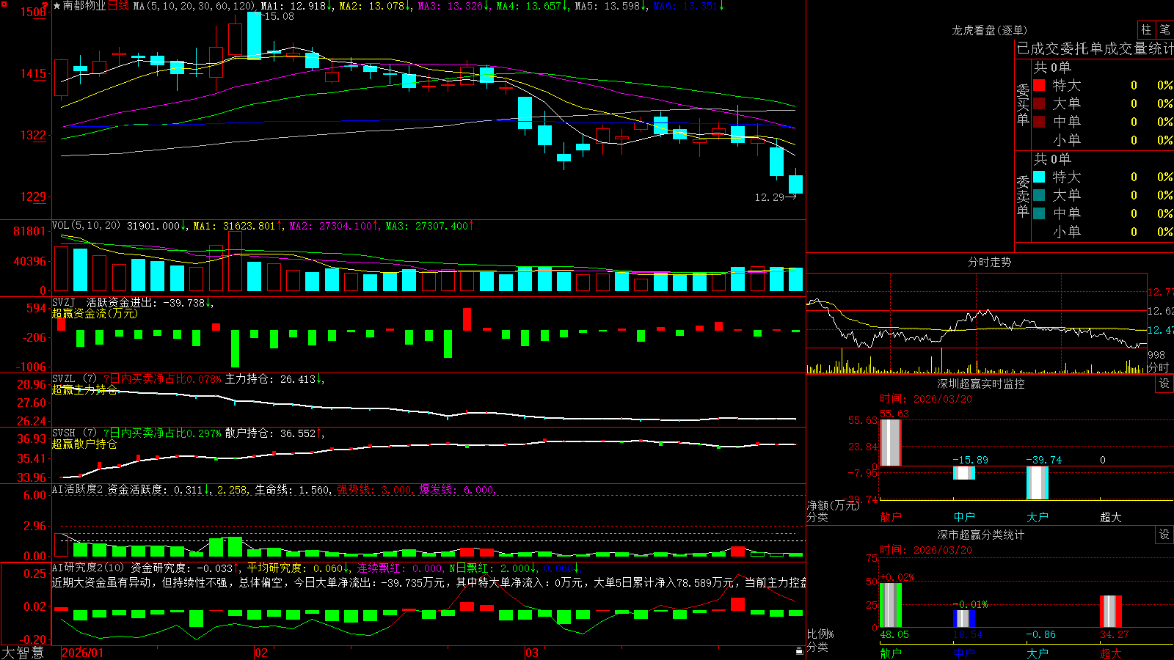
Task: Click the 委卖单 vertical section label
Action: point(1023,196)
